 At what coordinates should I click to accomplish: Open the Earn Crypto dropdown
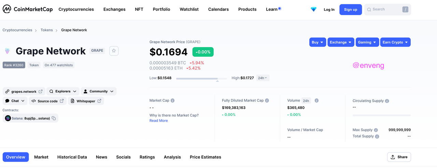pyautogui.click(x=395, y=42)
